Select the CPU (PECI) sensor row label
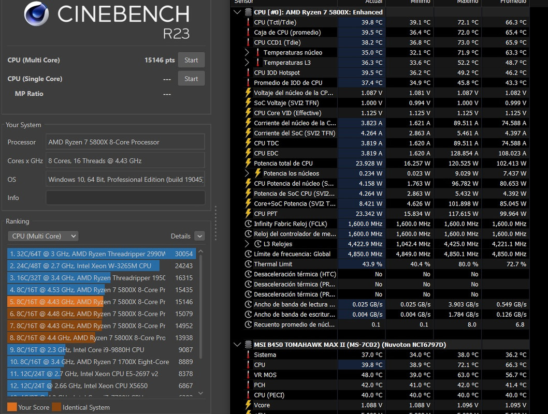 pos(269,395)
